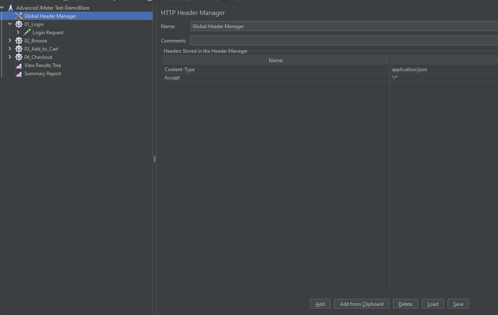
Task: Collapse the Advanced JMeter Test-DemoBlaze test plan
Action: (x=2, y=7)
